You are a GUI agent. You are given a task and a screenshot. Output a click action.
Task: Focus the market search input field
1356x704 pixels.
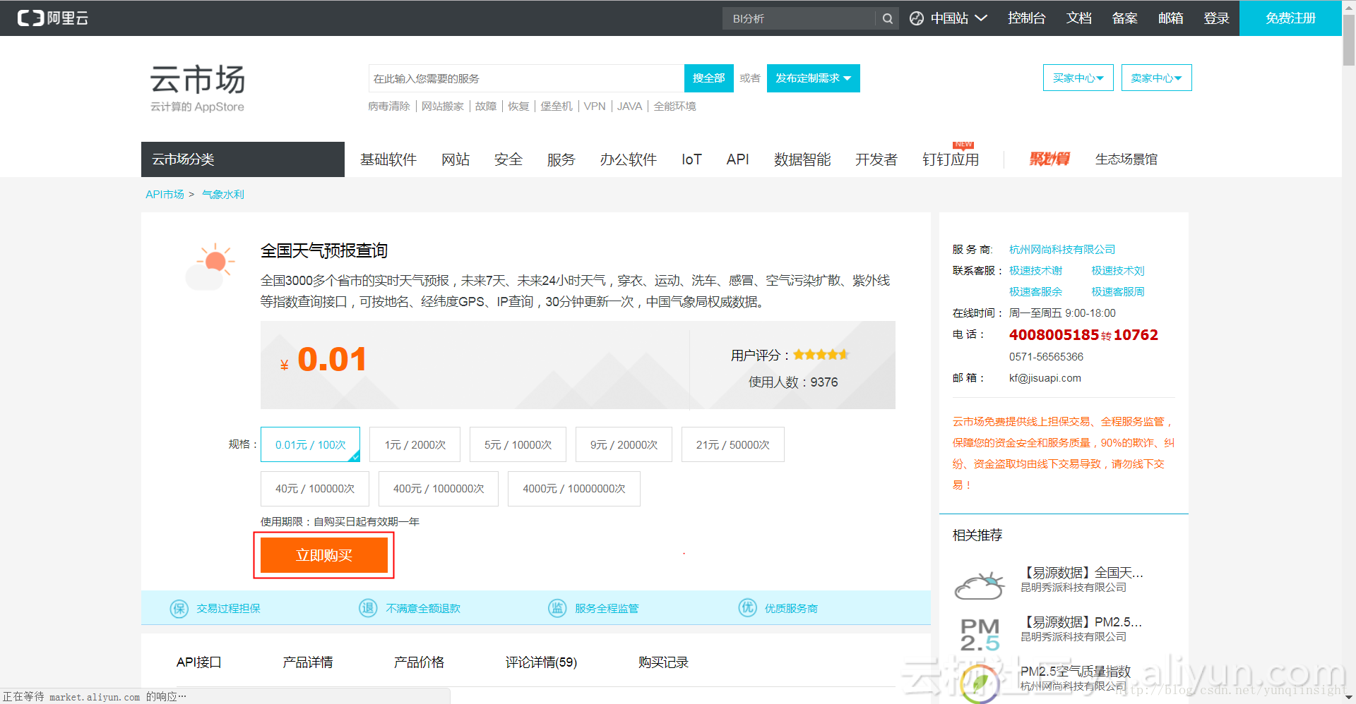pos(526,78)
